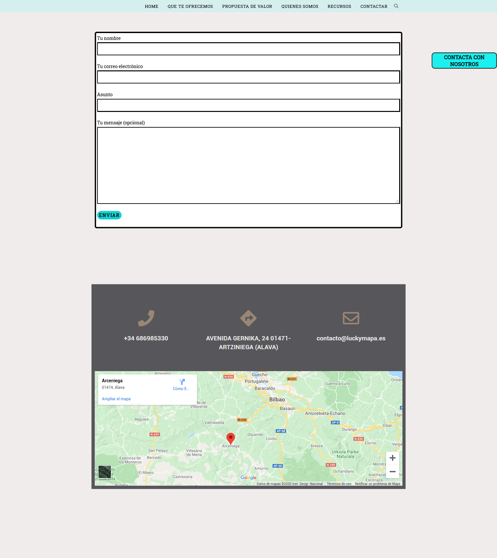Zoom in the map with plus button

[x=393, y=458]
